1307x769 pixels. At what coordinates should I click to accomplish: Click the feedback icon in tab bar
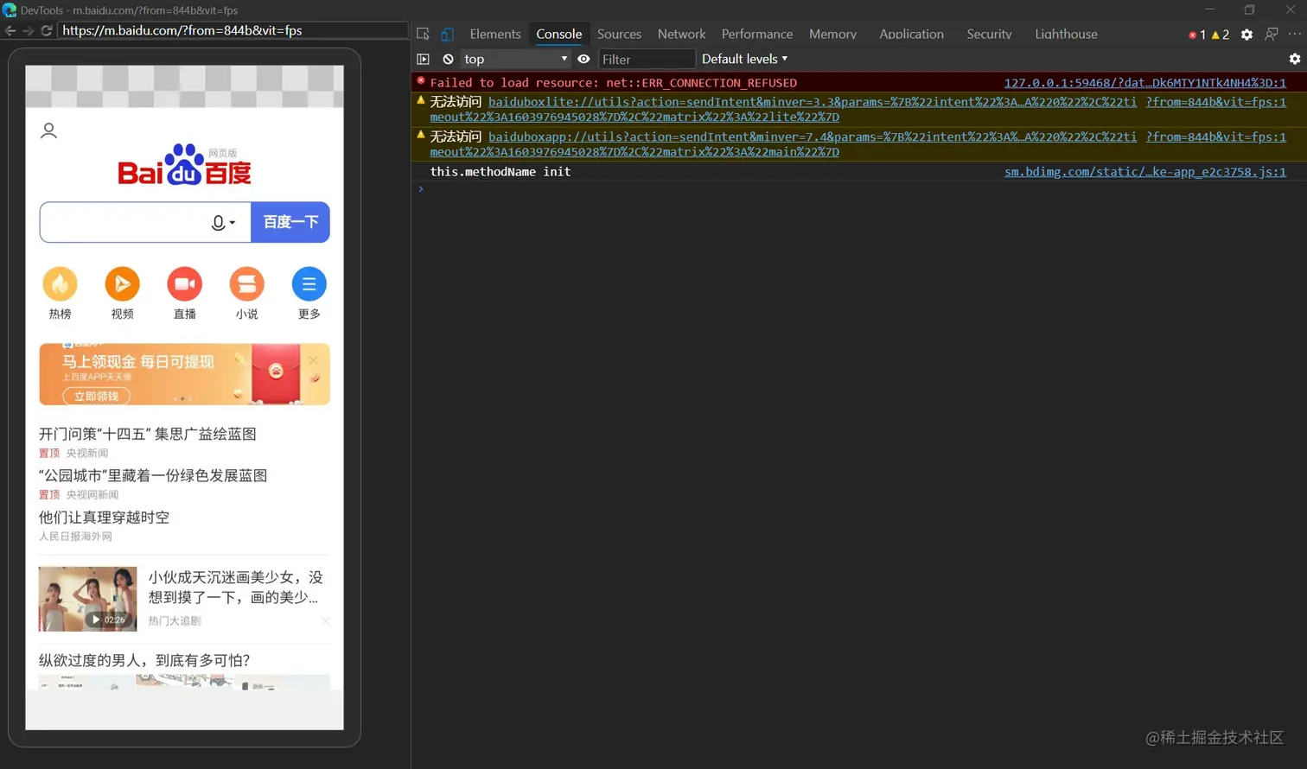[1271, 34]
